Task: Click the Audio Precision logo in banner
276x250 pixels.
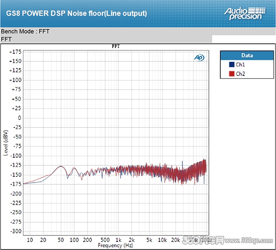Action: pos(245,13)
